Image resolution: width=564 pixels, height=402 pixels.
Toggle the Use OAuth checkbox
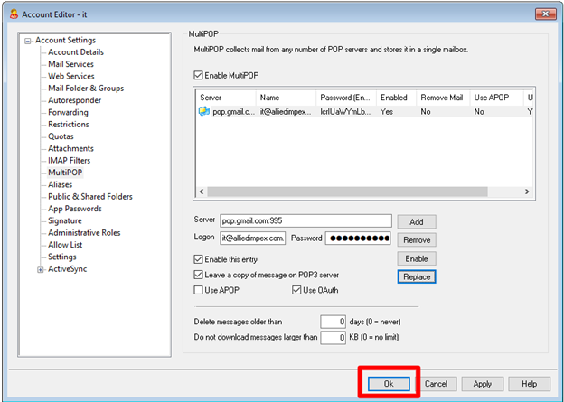296,290
